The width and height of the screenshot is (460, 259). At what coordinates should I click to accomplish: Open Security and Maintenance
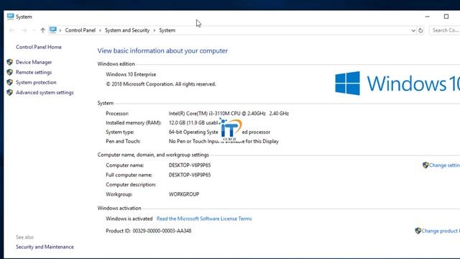(45, 247)
